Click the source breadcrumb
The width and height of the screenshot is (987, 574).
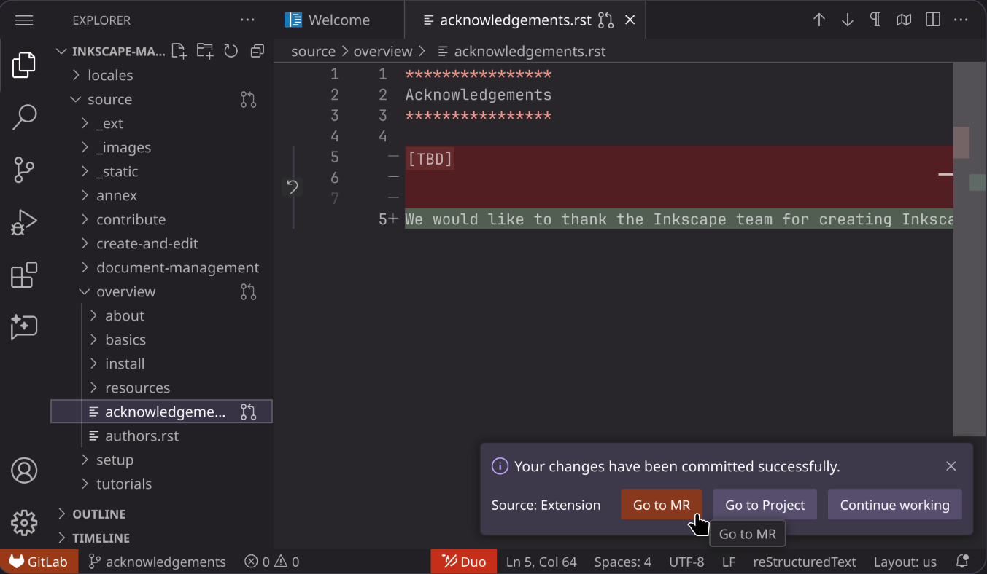(x=313, y=51)
